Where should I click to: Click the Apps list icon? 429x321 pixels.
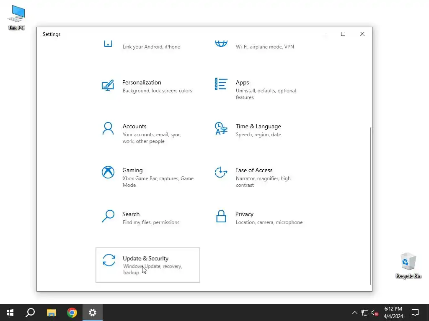(x=221, y=84)
